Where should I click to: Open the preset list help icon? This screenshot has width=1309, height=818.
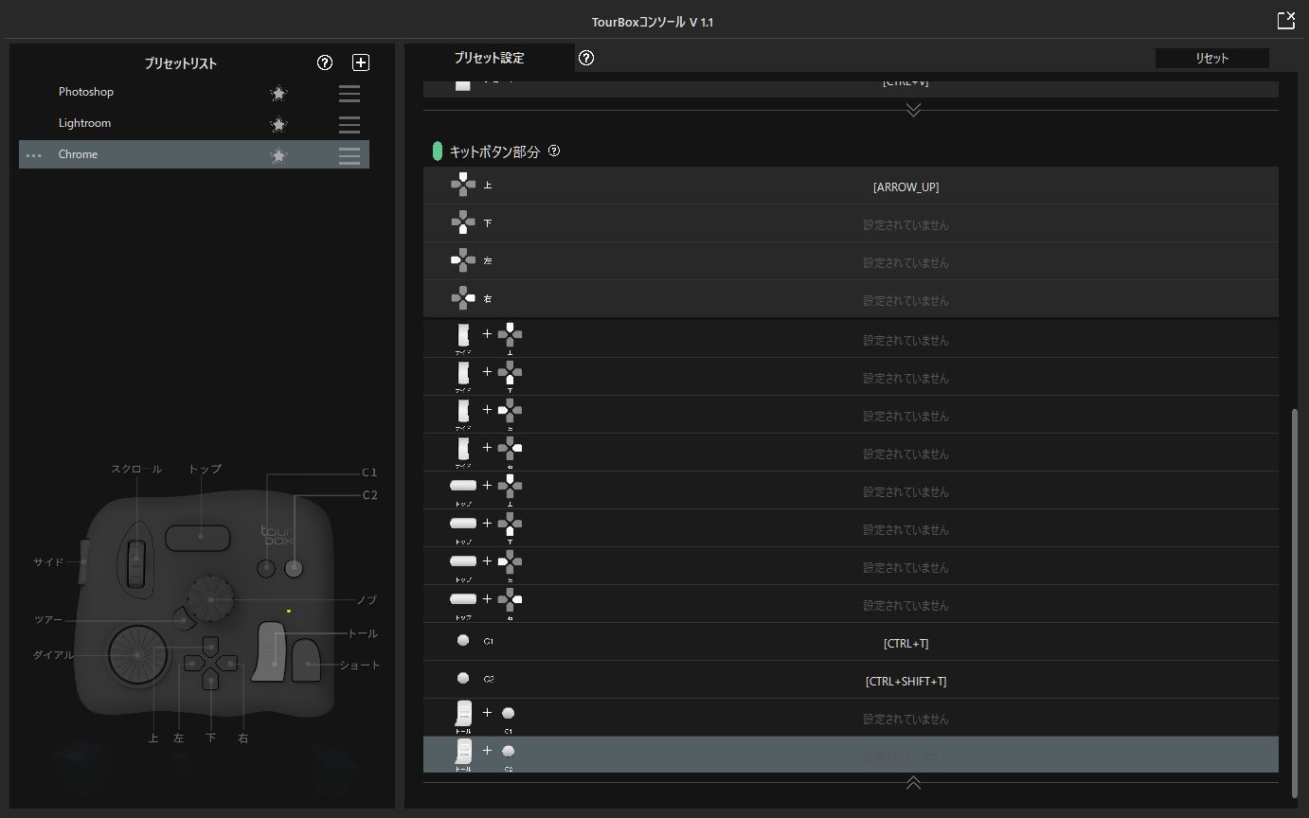click(x=325, y=62)
